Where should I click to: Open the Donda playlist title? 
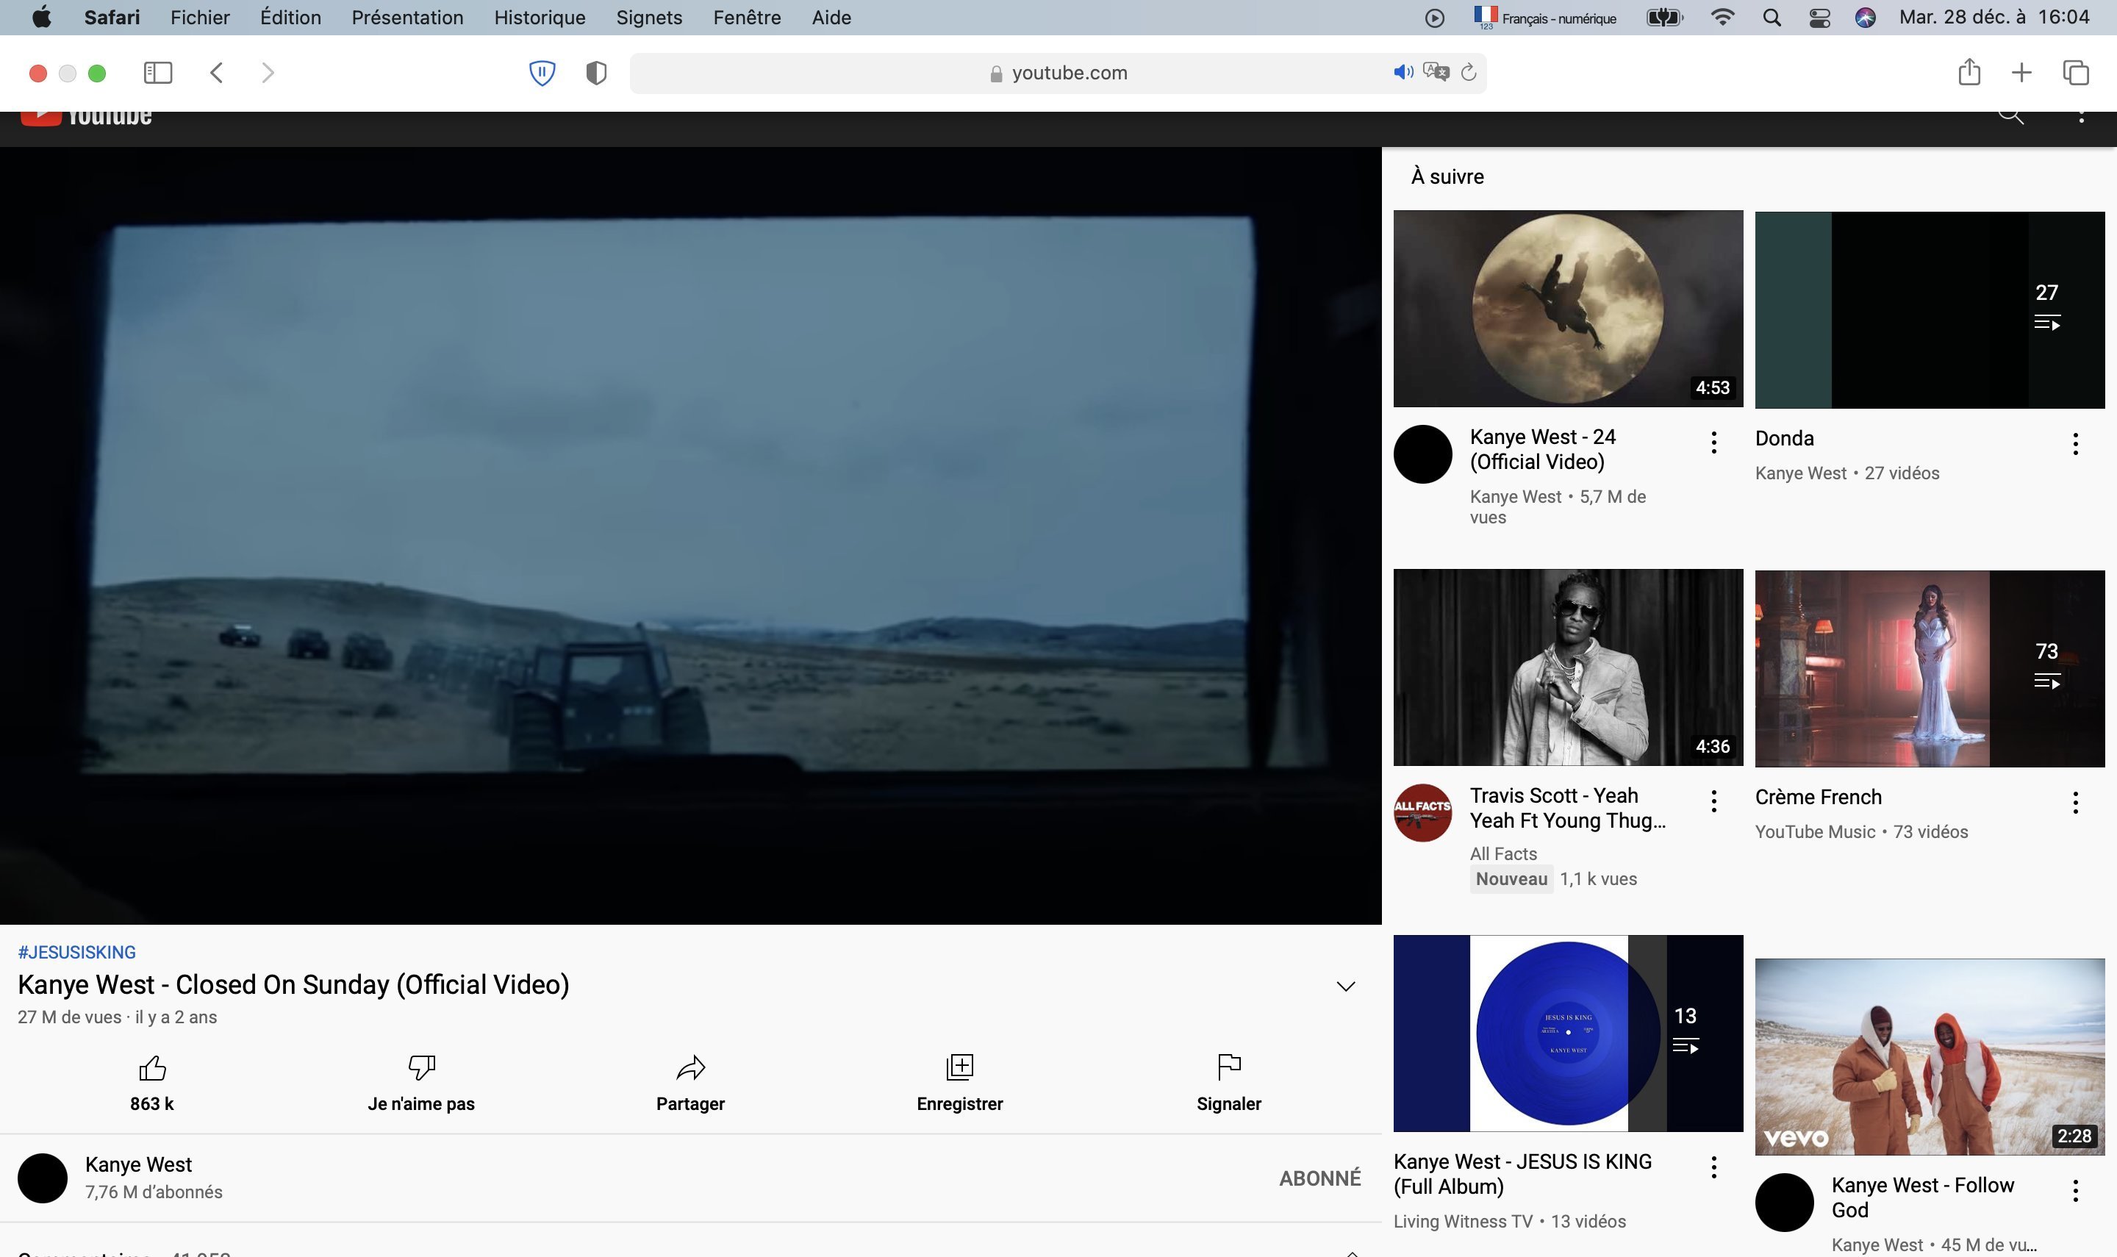(1784, 439)
